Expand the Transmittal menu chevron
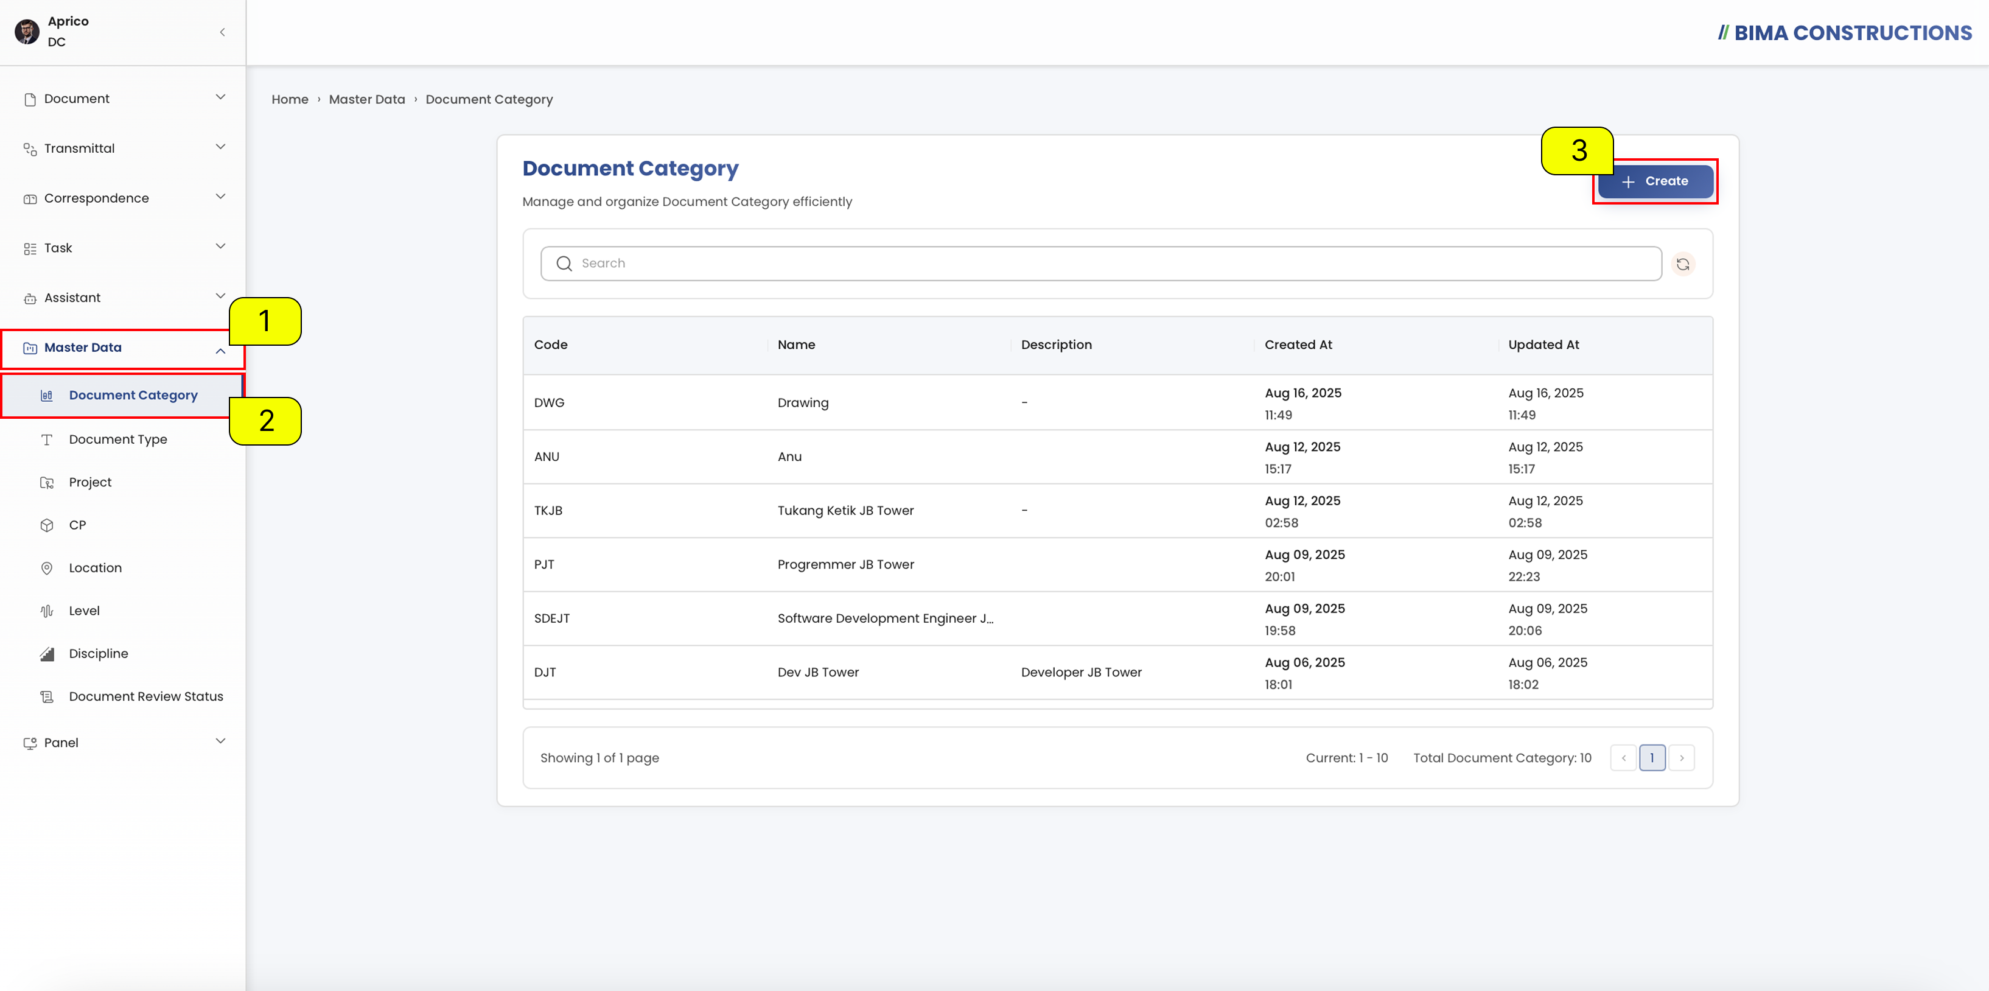 click(x=221, y=147)
